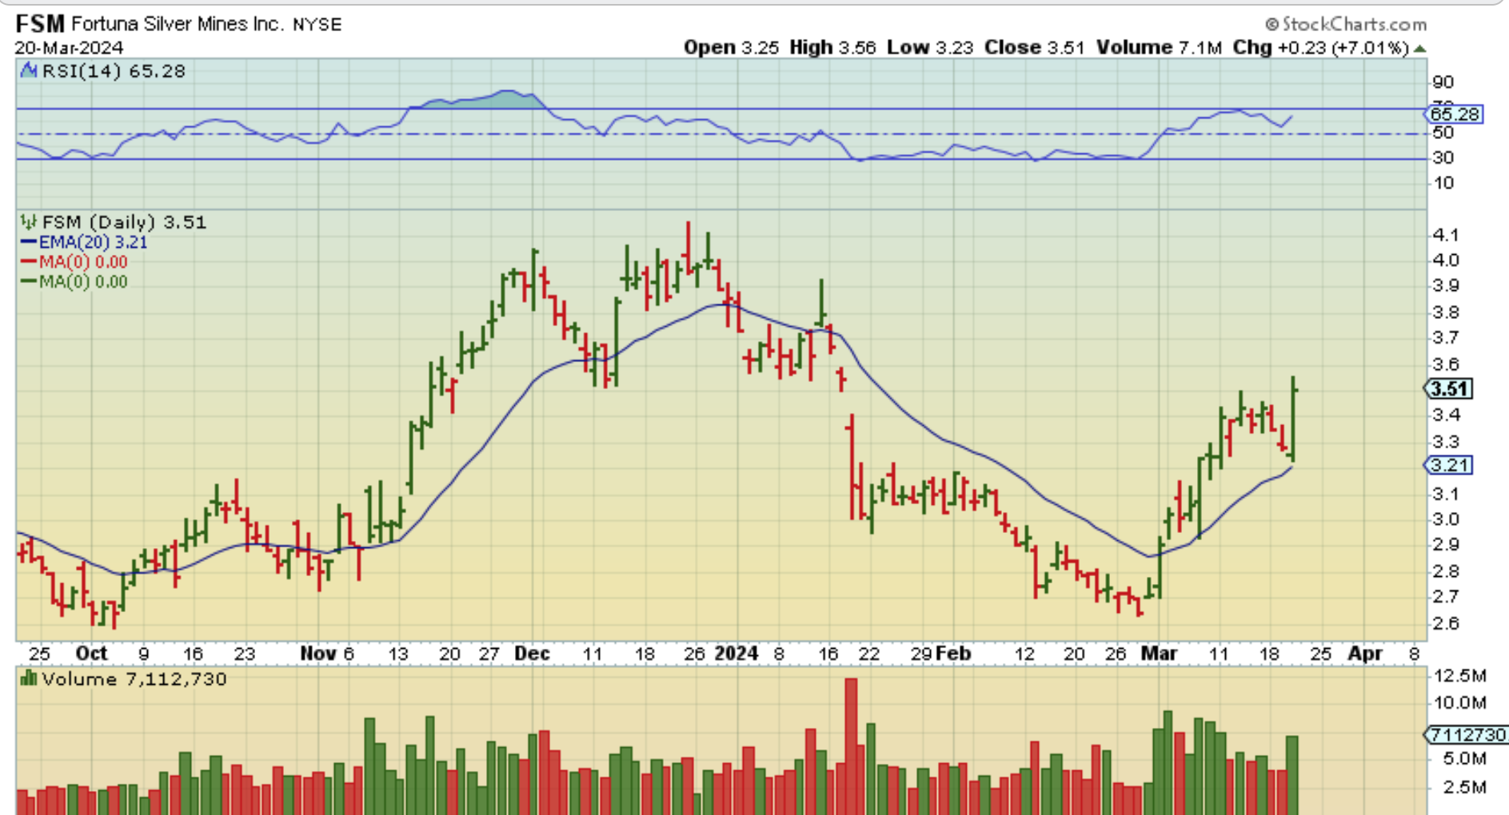
Task: Click the 29 label on the date axis
Action: click(921, 654)
